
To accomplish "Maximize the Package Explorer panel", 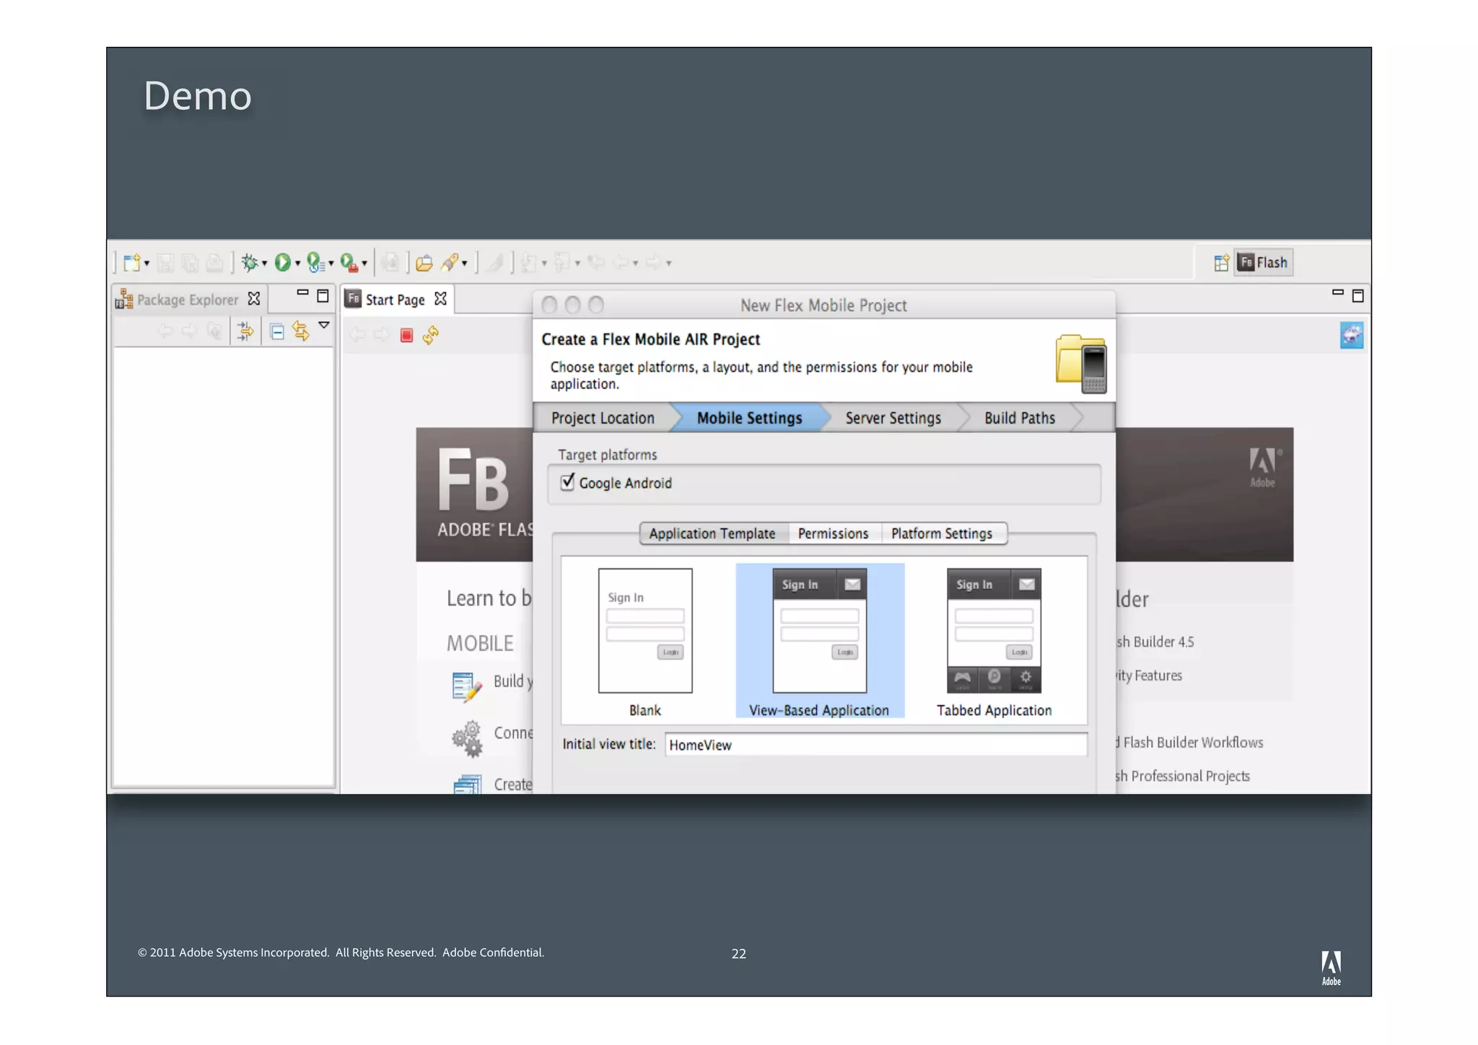I will pyautogui.click(x=323, y=296).
